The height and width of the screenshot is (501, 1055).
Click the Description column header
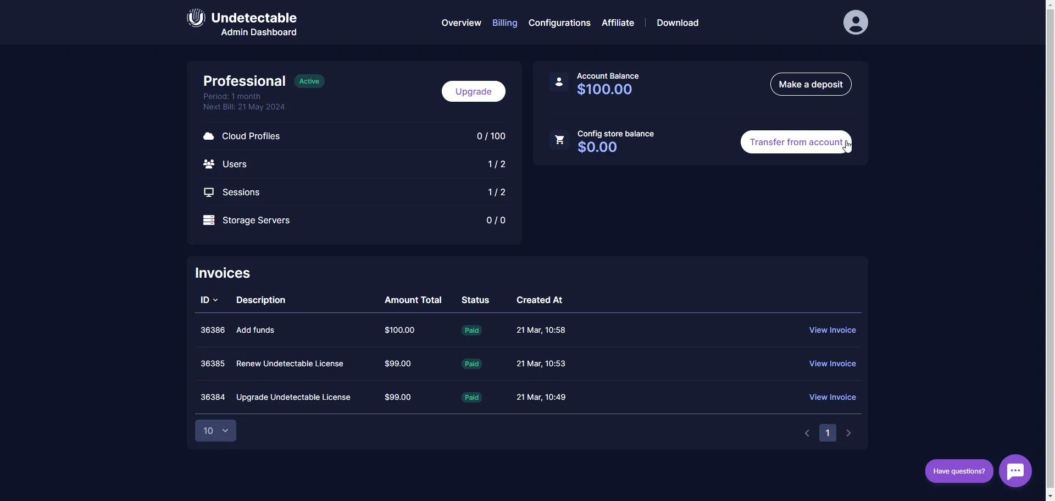point(260,300)
